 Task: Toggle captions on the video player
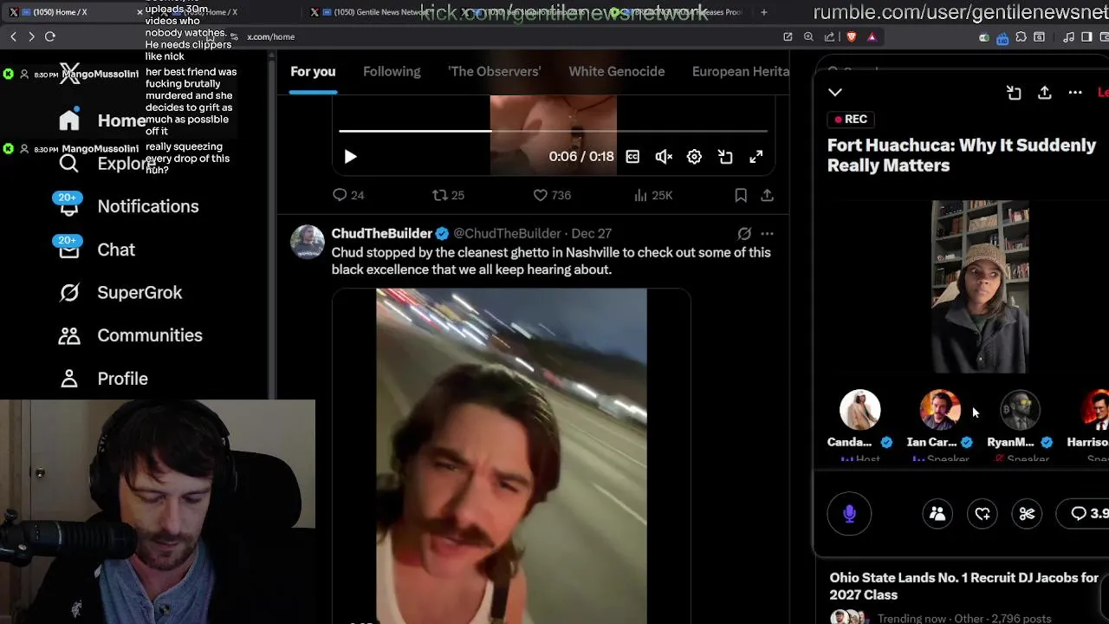[x=632, y=157]
